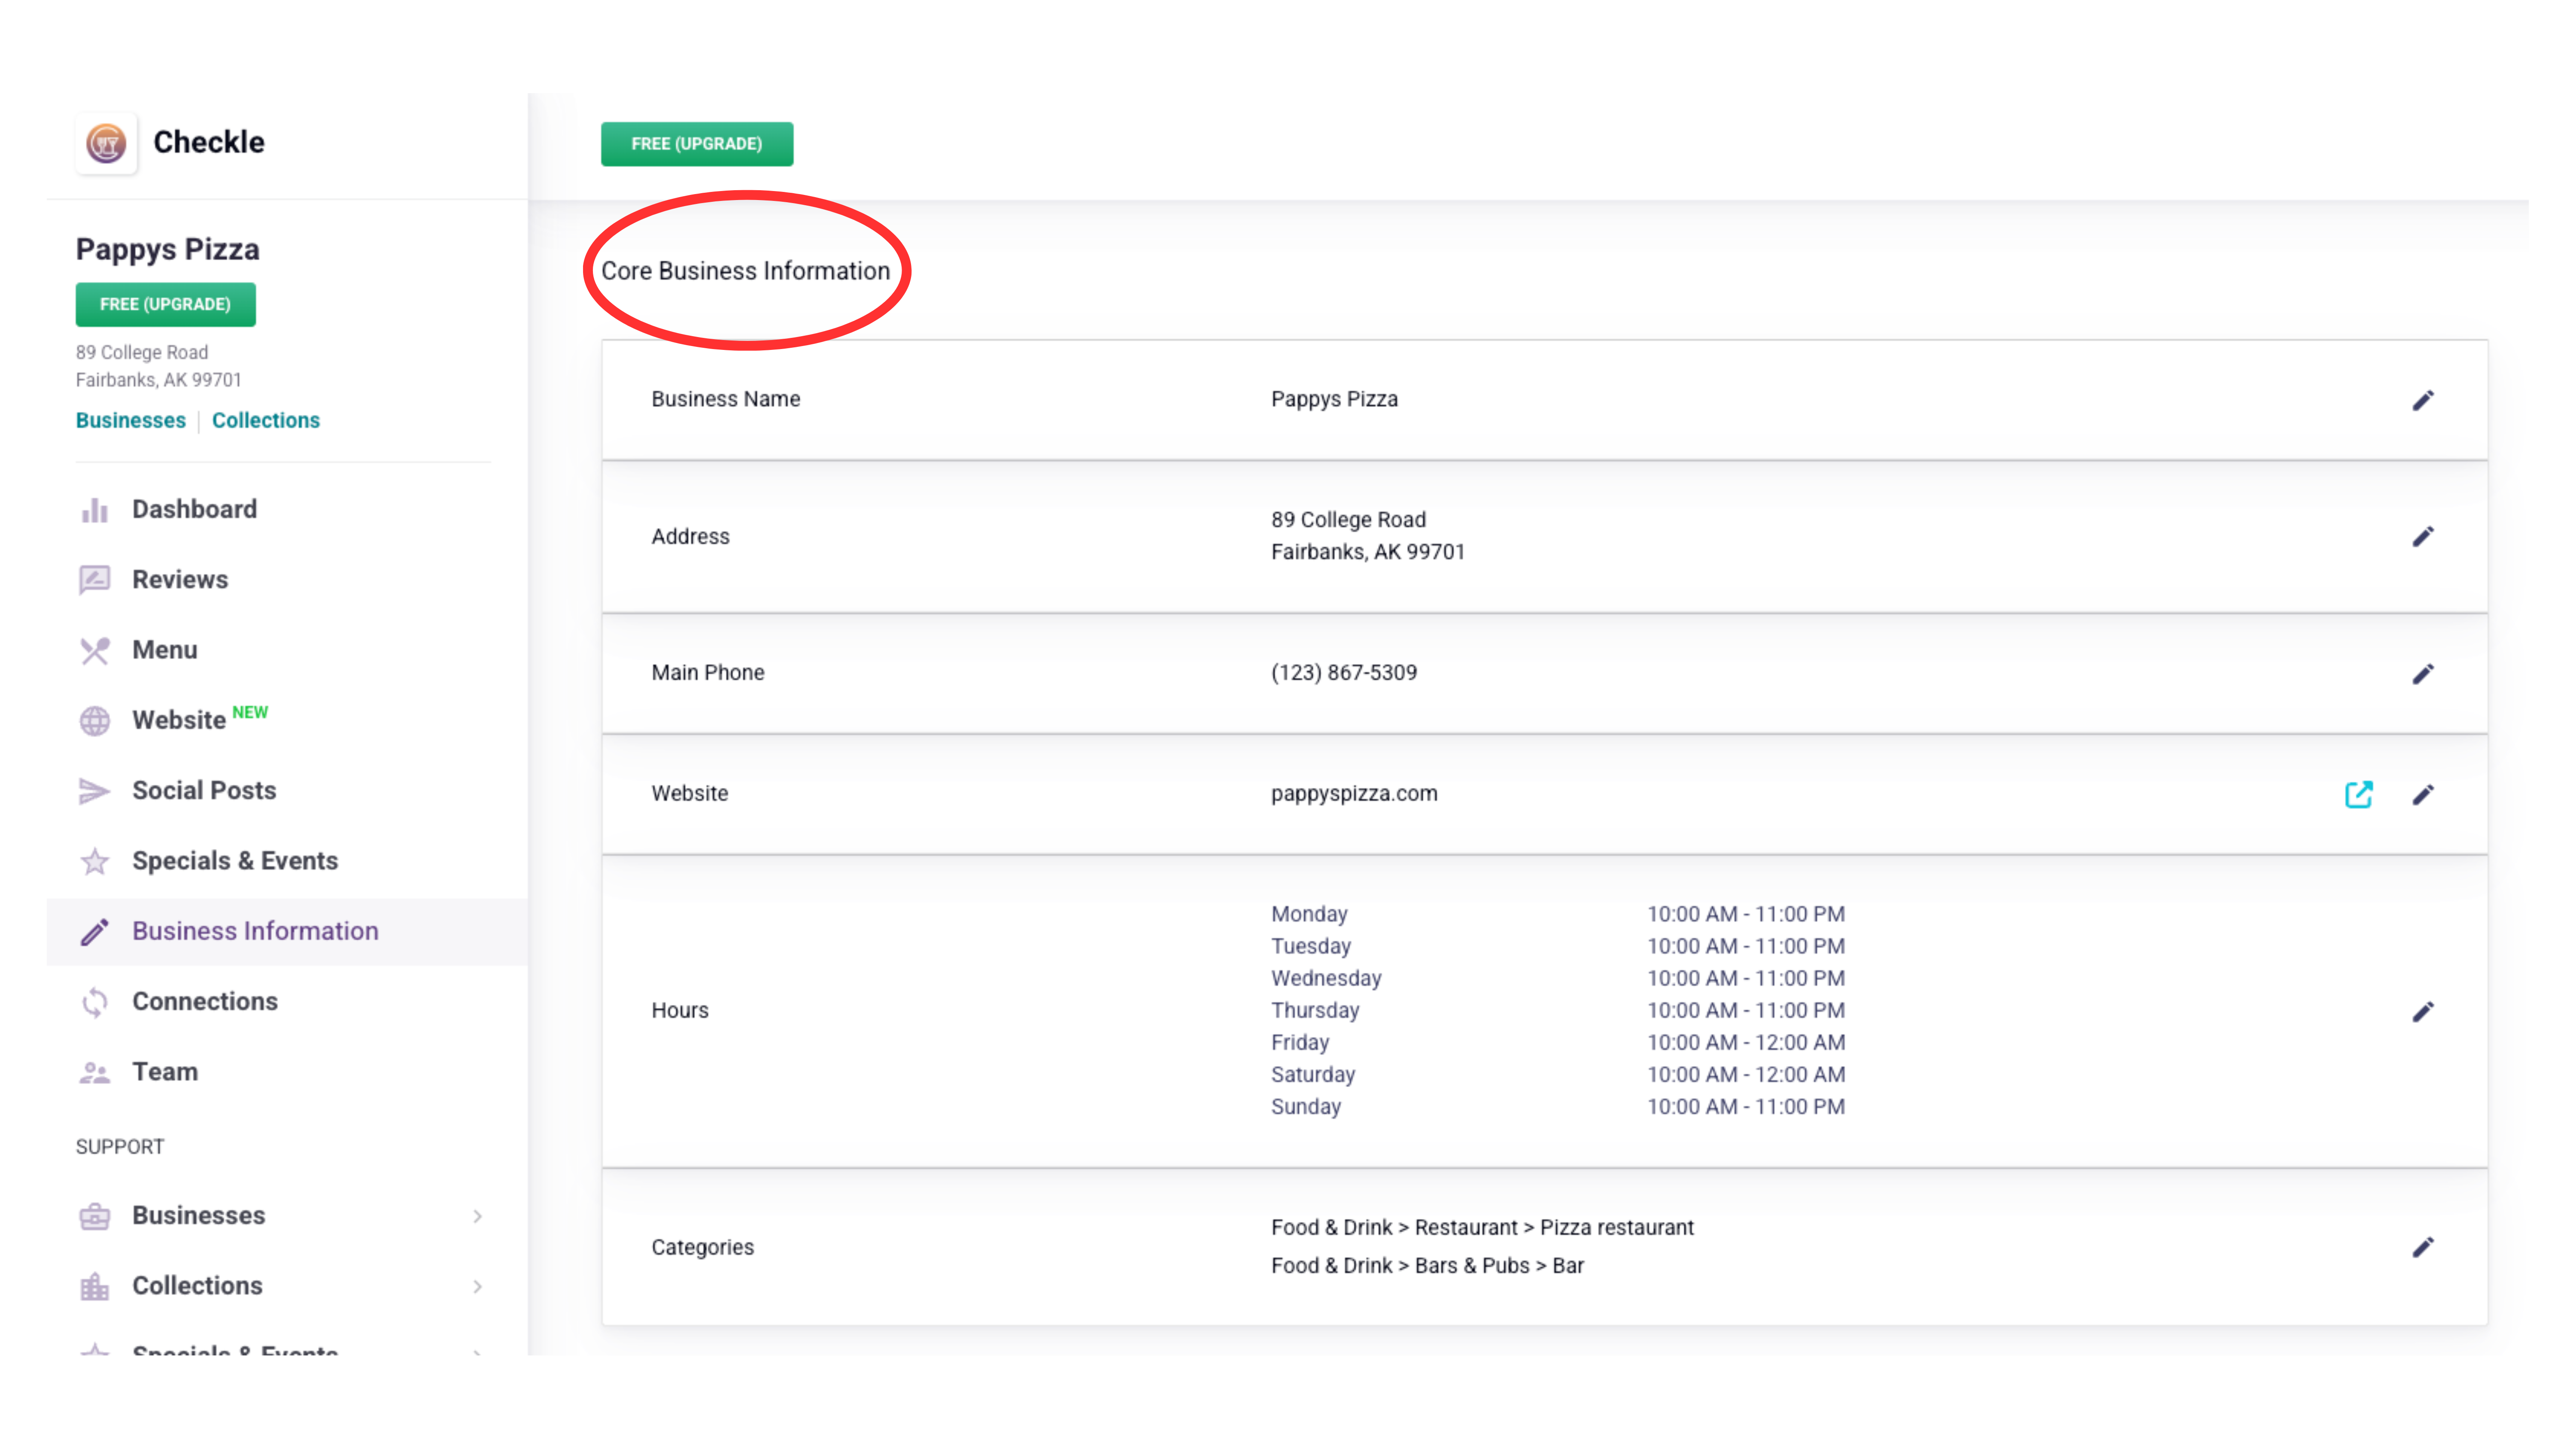
Task: Go to the Team sidebar item
Action: 287,1073
